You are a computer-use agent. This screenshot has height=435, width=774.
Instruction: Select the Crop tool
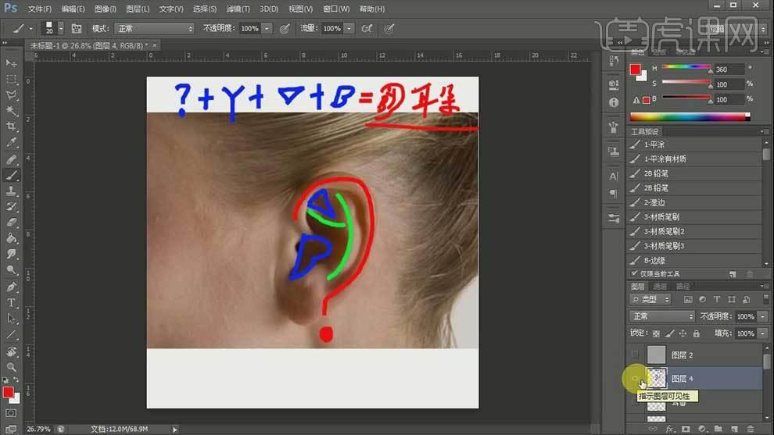(11, 127)
